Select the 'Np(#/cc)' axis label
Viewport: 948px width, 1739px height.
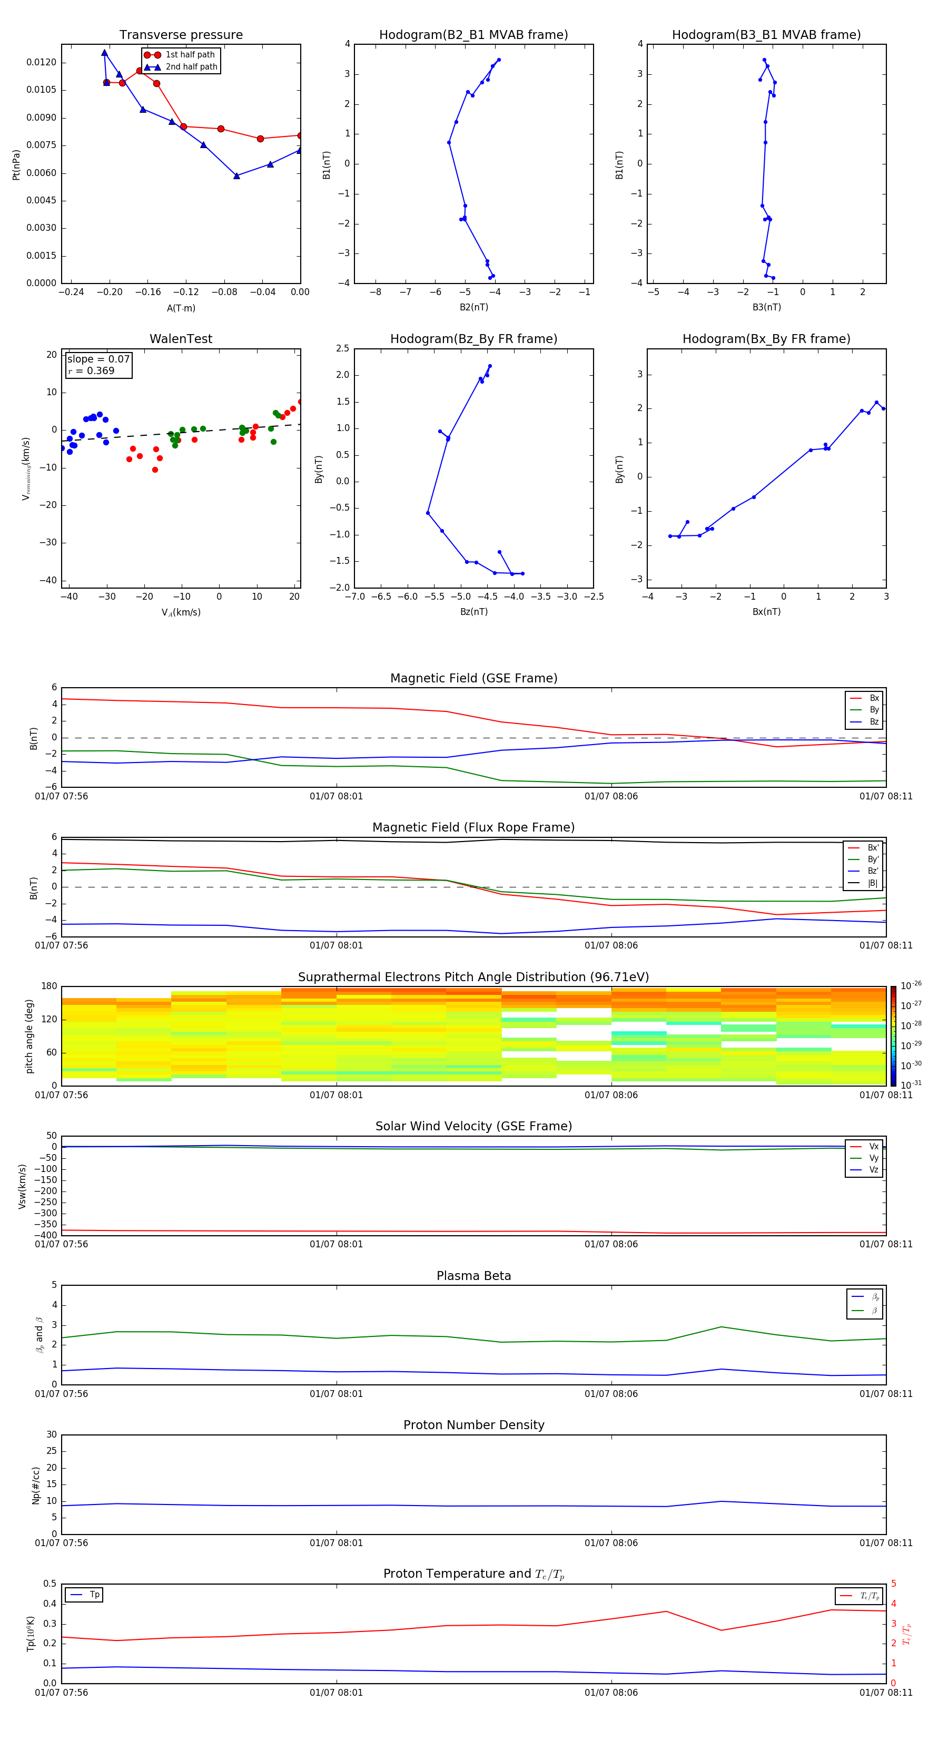(x=36, y=1484)
